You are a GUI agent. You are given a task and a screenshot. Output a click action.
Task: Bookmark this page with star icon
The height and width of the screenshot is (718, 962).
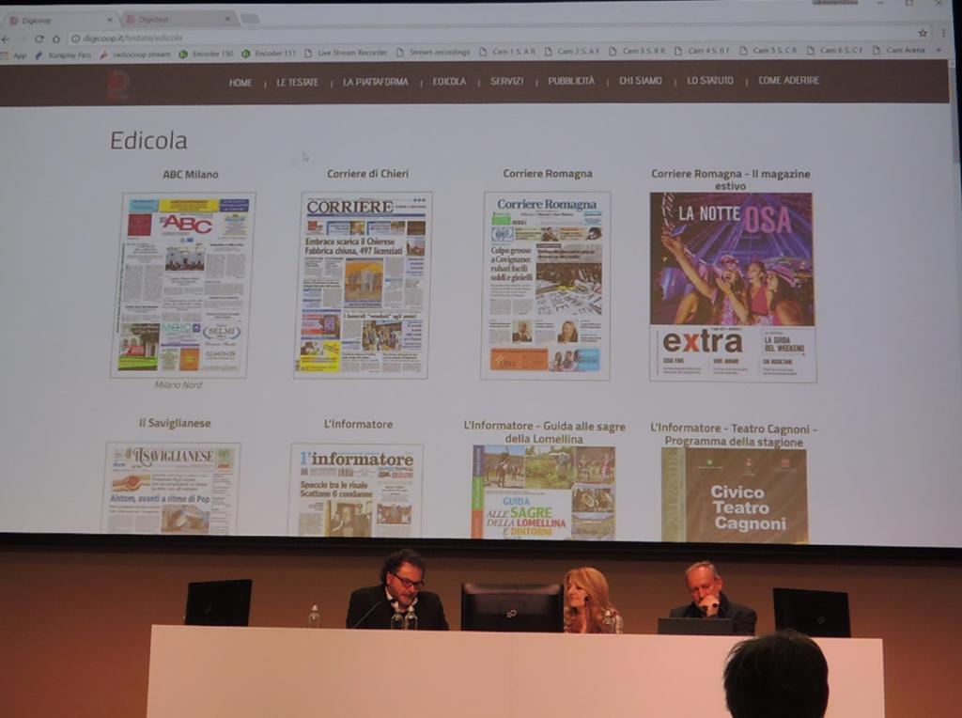[x=923, y=33]
